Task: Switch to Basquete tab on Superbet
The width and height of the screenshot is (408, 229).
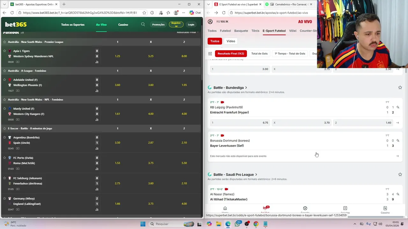Action: [x=241, y=31]
